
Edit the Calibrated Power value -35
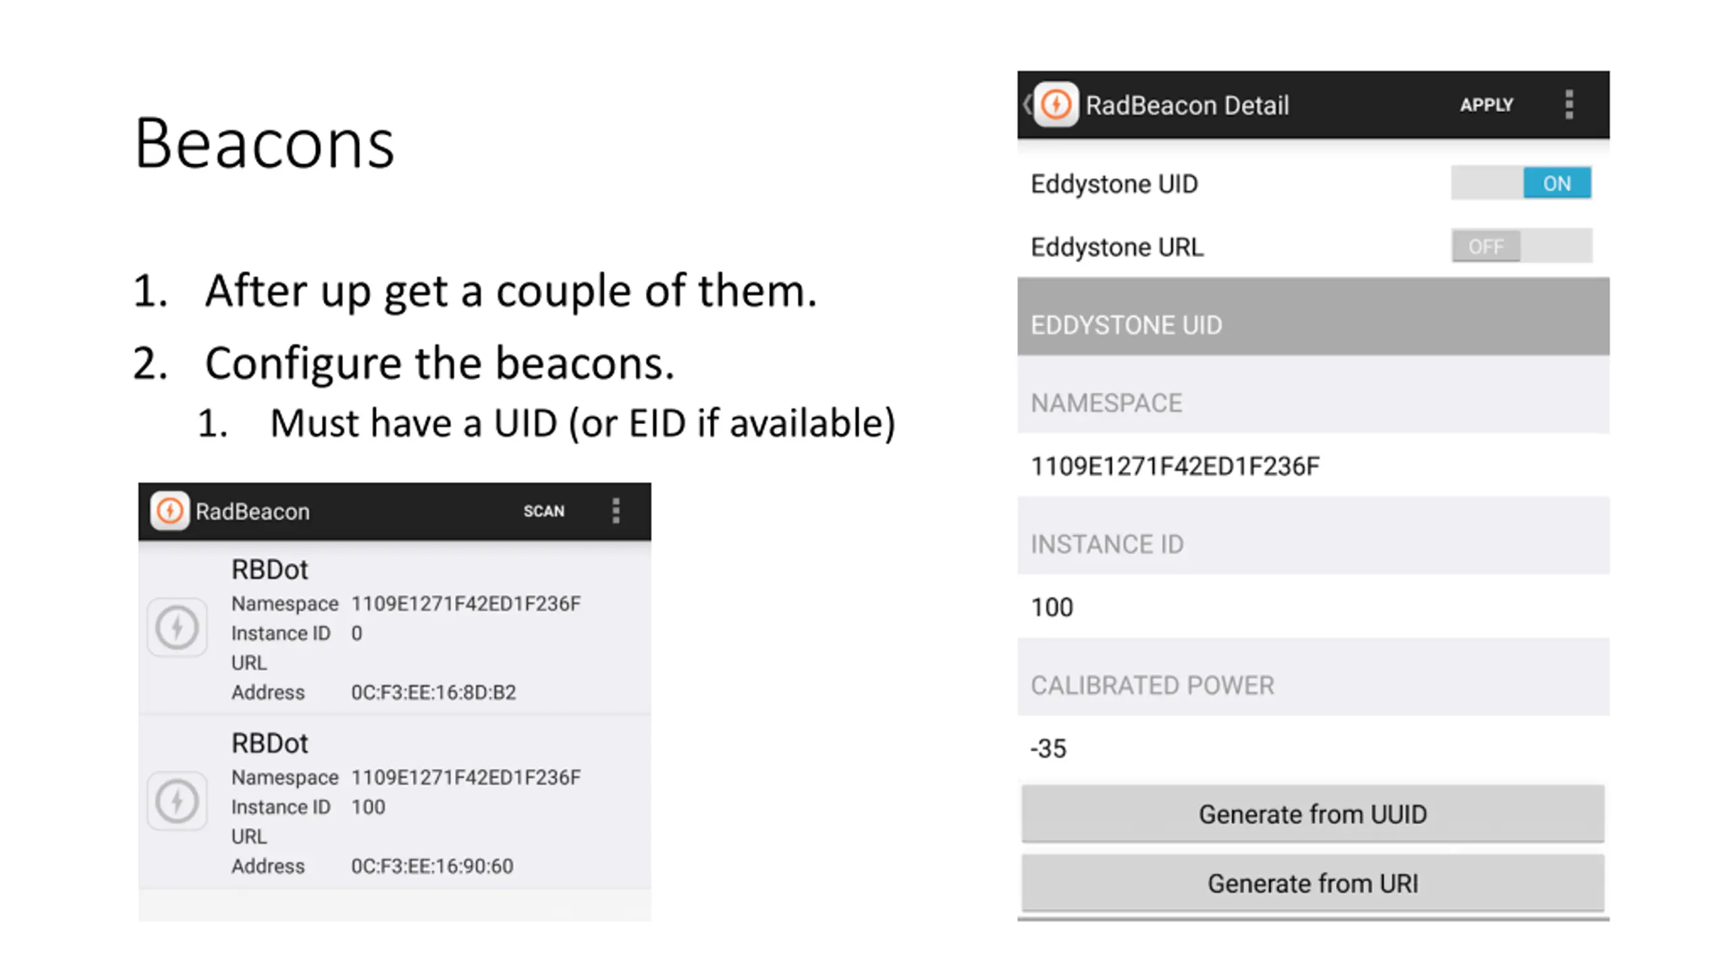[x=1314, y=748]
